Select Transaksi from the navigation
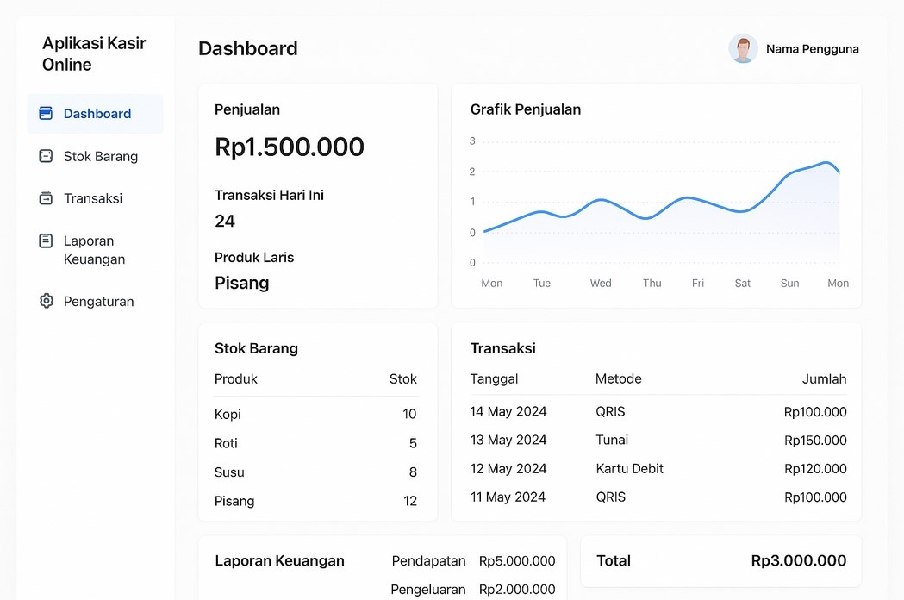 pos(95,197)
